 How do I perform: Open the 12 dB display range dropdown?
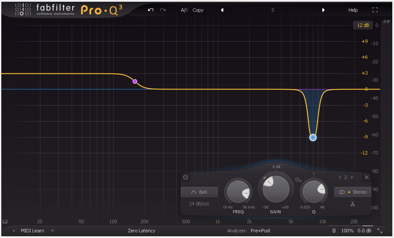(x=363, y=25)
